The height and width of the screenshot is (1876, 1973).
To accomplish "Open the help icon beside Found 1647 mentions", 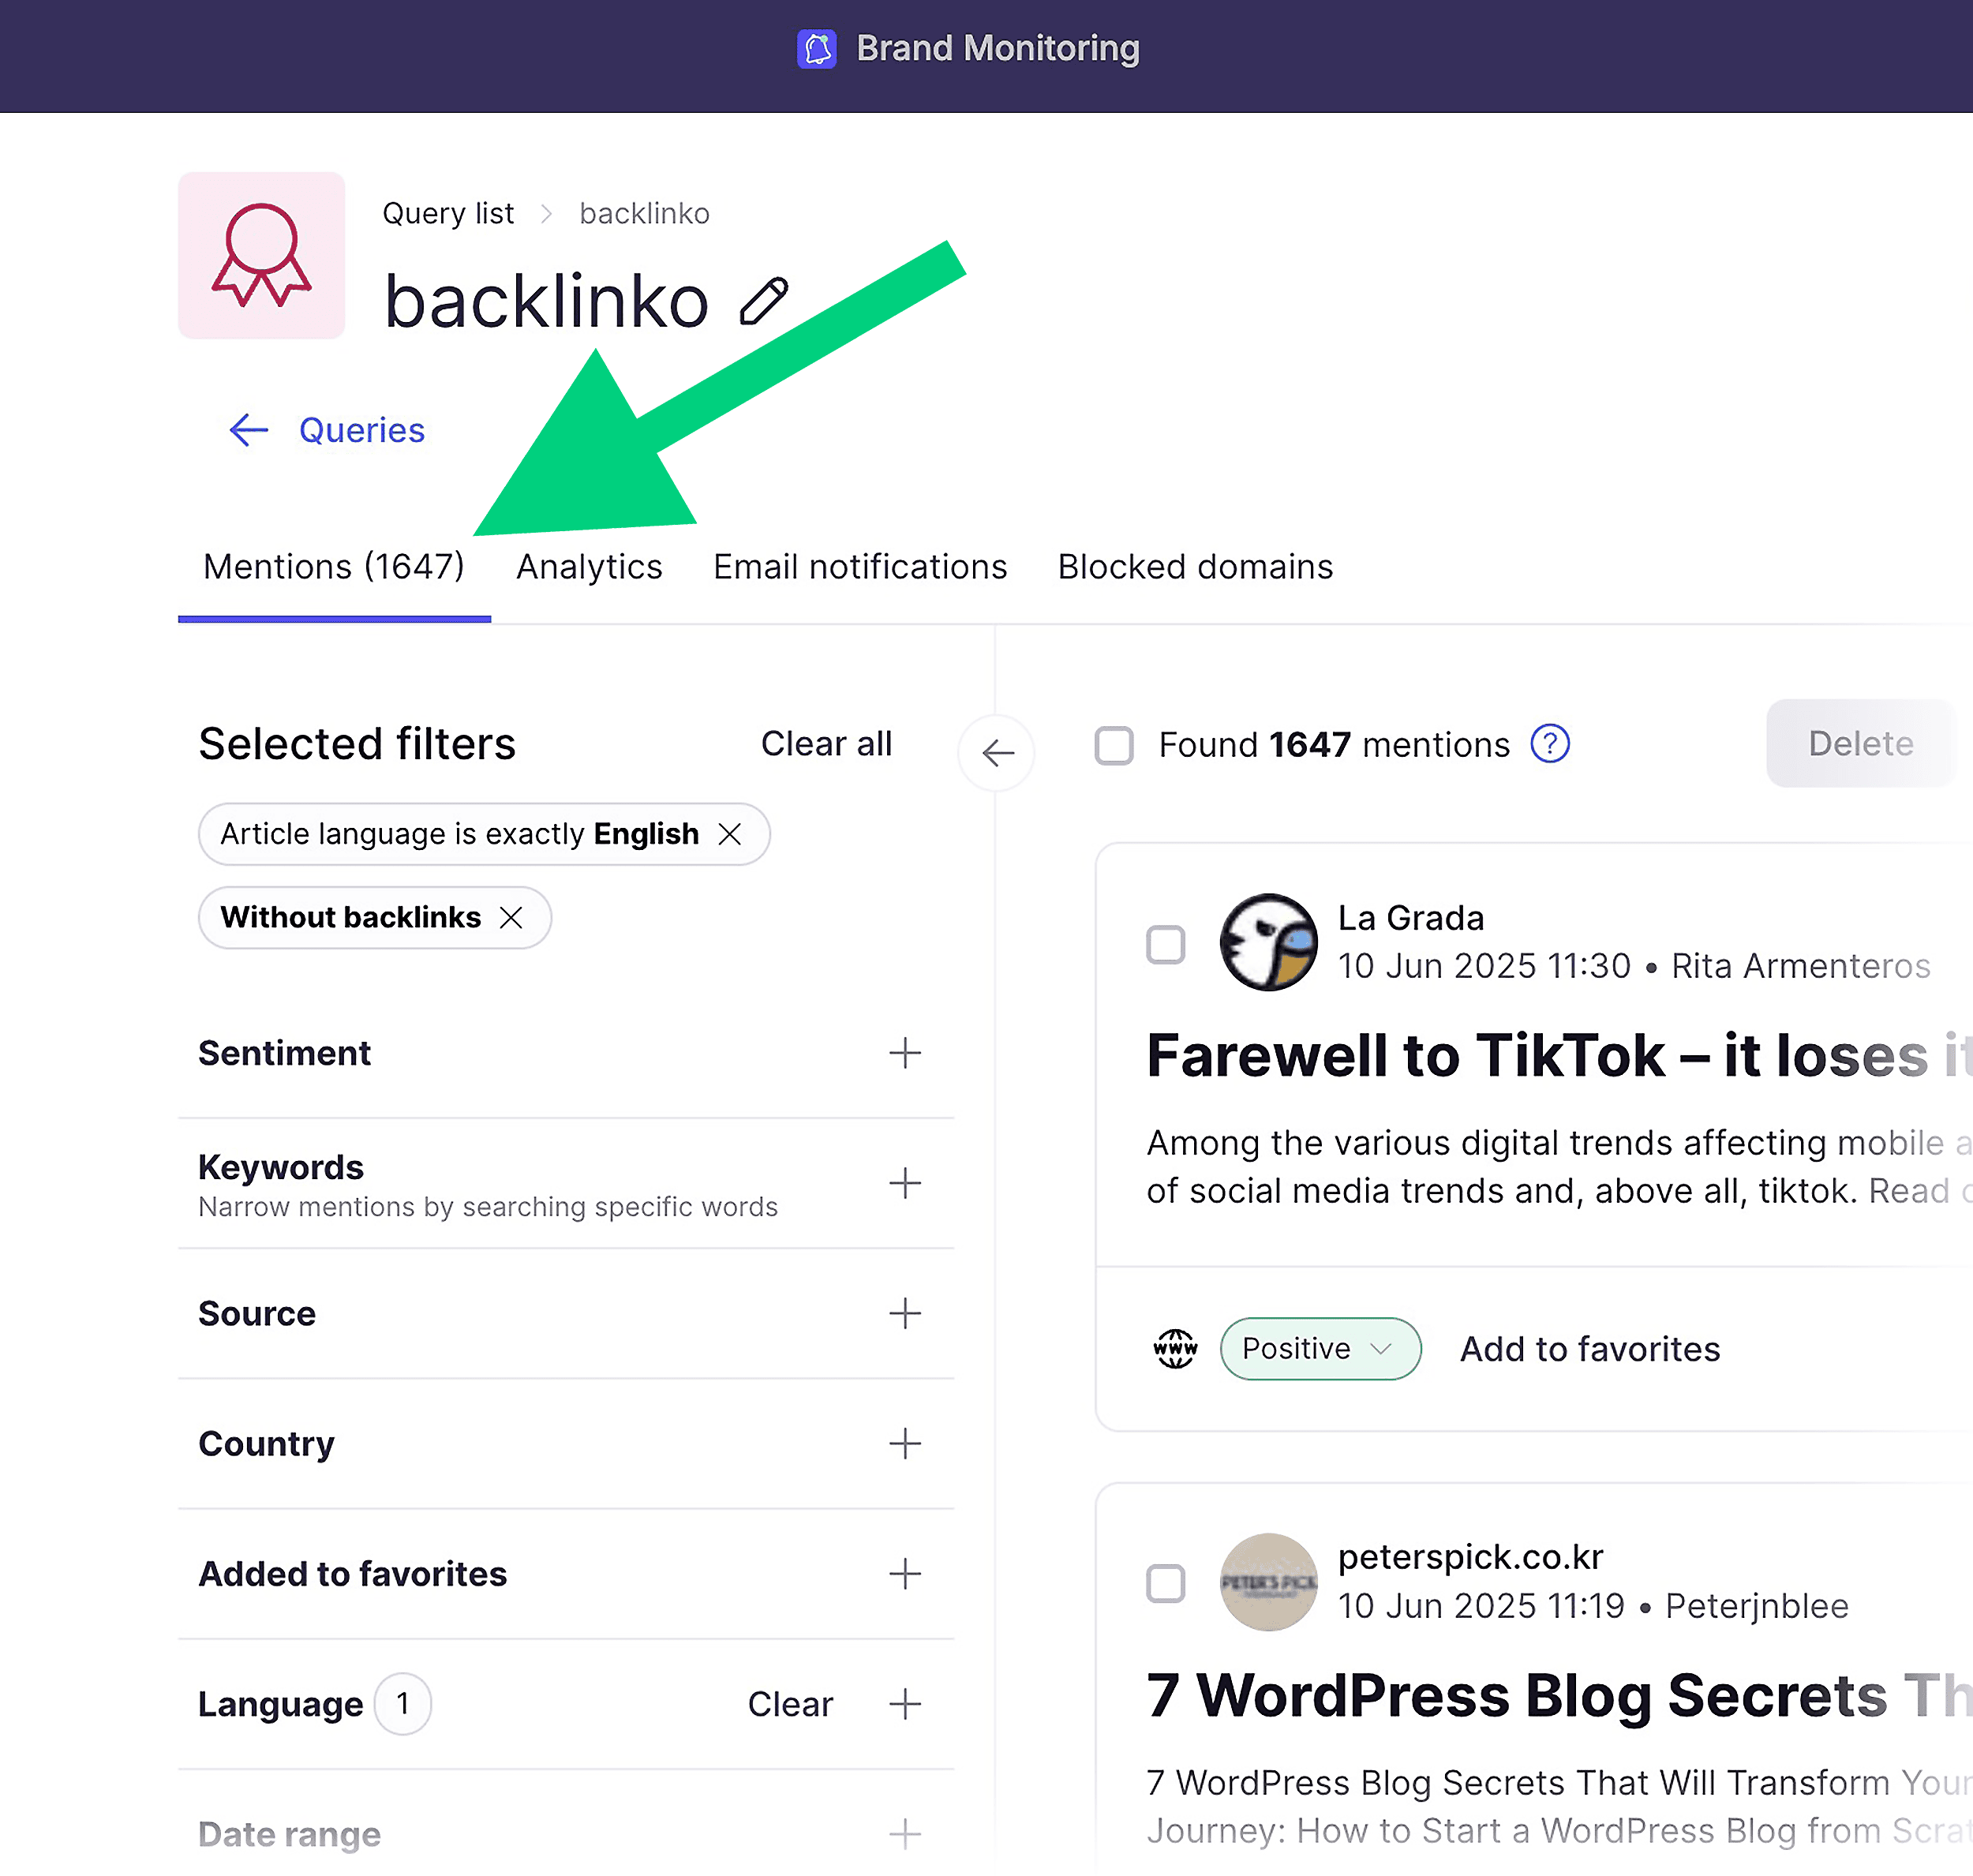I will [1550, 744].
